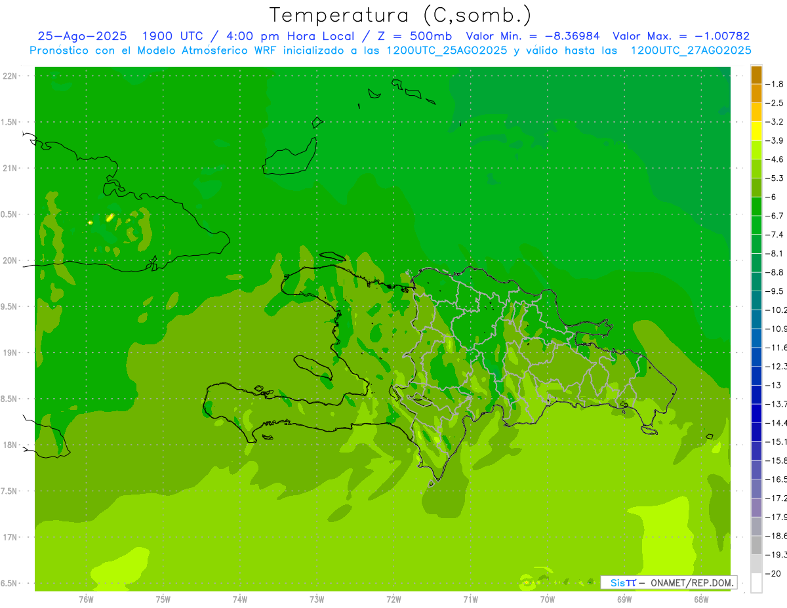Click the '74W' longitude label

239,599
